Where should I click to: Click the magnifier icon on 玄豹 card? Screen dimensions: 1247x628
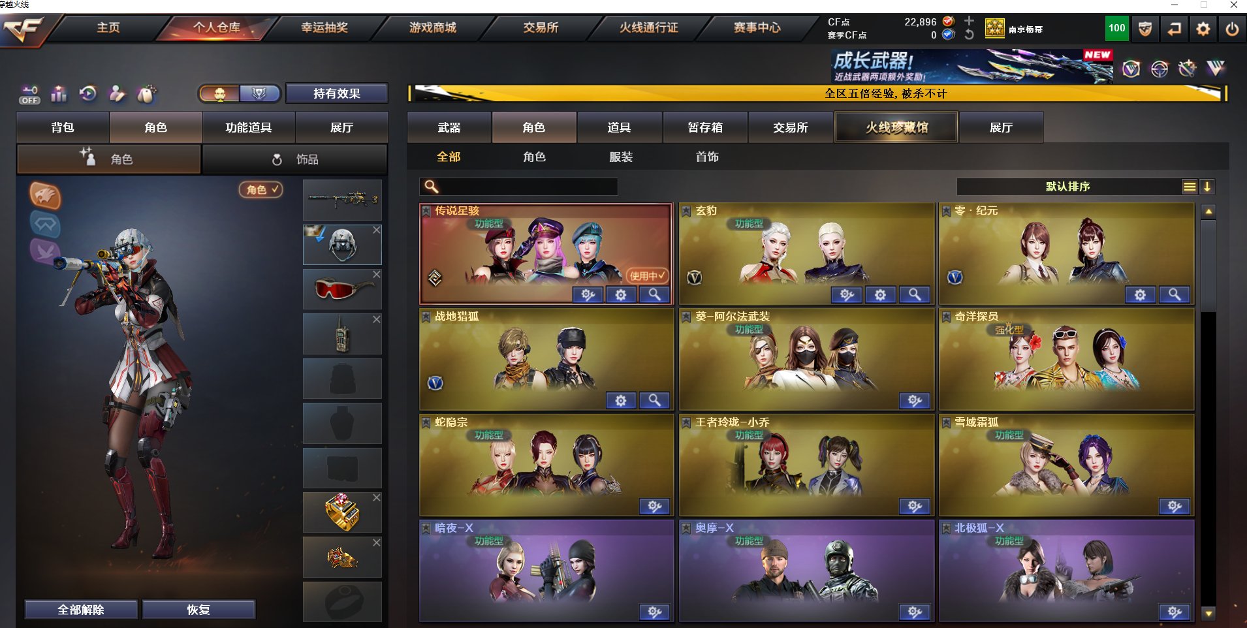tap(915, 295)
